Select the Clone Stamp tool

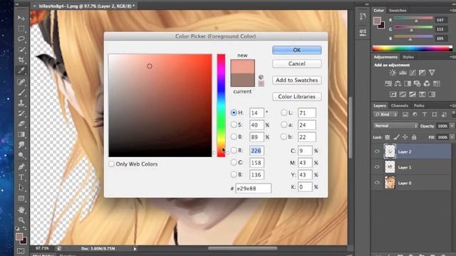[21, 102]
